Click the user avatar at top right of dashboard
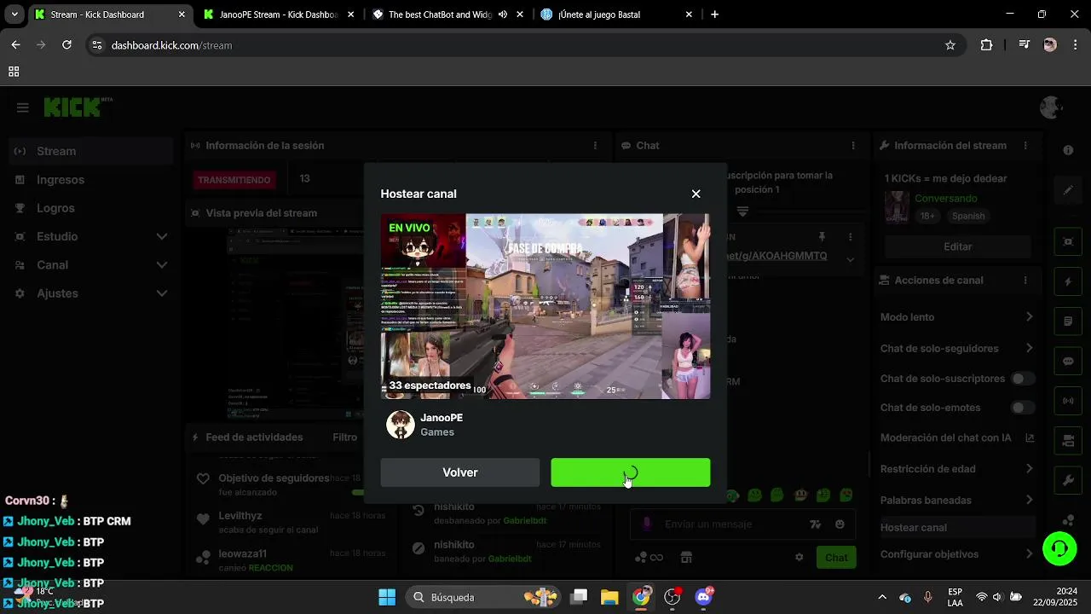Screen dimensions: 1091x614 point(1051,107)
